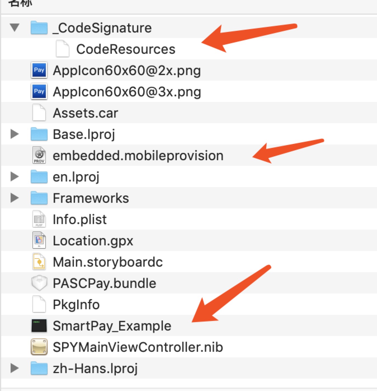Select the AppIcon60x60@2x.png file name
This screenshot has height=391, width=377.
(127, 71)
